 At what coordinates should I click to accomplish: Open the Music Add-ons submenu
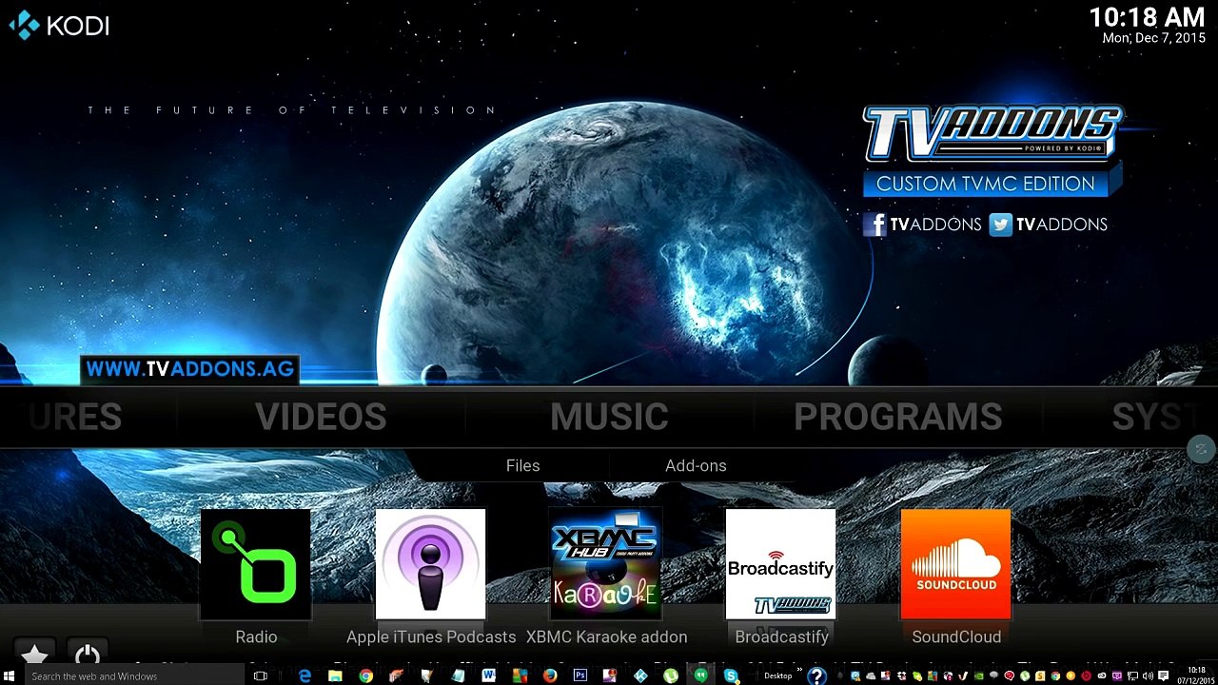(x=696, y=465)
